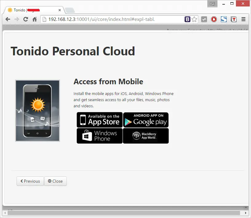The image size is (251, 218).
Task: Open a new tab next to Tonido
Action: (x=70, y=10)
